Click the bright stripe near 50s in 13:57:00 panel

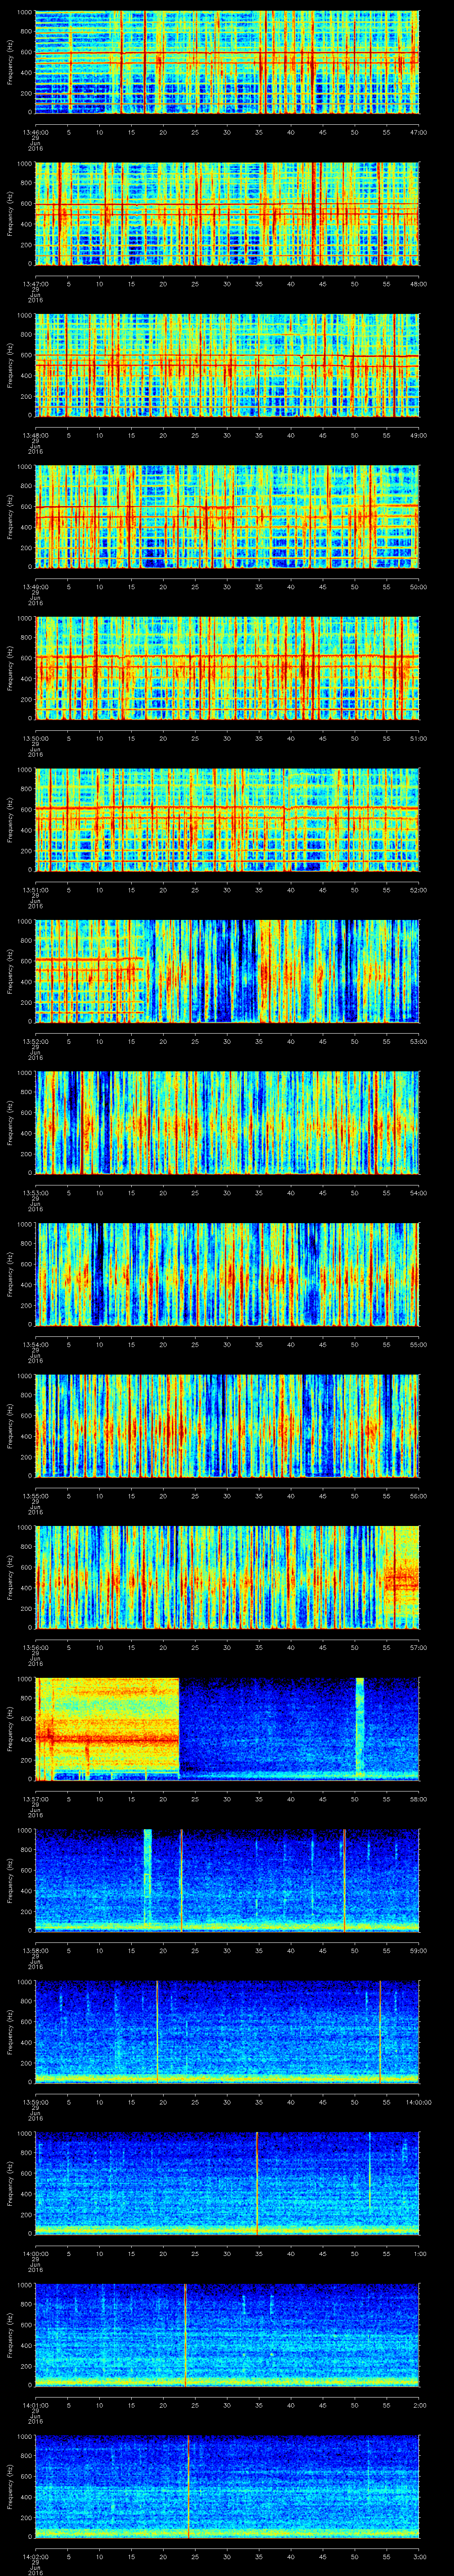[x=360, y=1729]
